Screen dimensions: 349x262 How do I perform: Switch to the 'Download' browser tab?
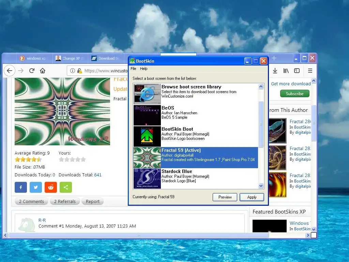(x=106, y=58)
